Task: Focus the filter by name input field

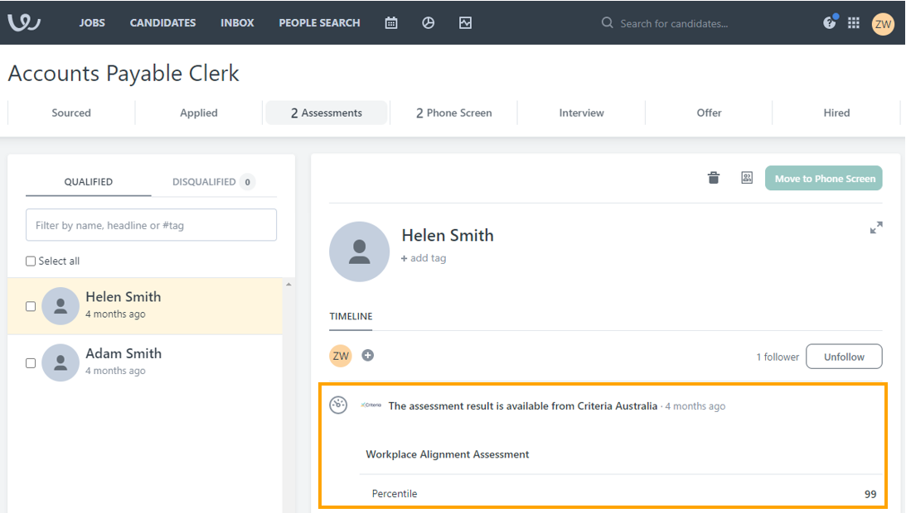Action: click(151, 225)
